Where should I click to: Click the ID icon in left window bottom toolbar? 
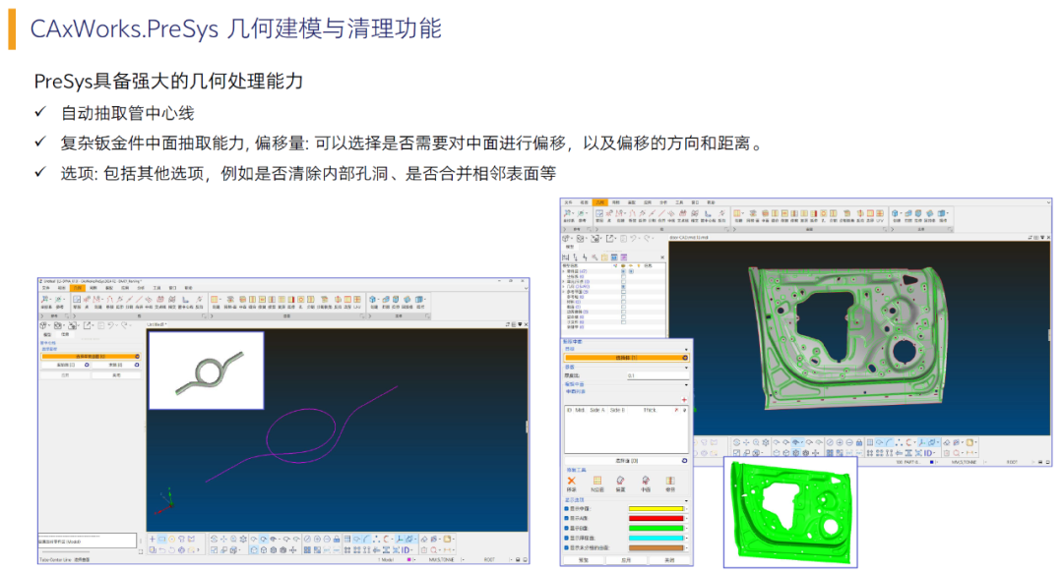pyautogui.click(x=406, y=549)
